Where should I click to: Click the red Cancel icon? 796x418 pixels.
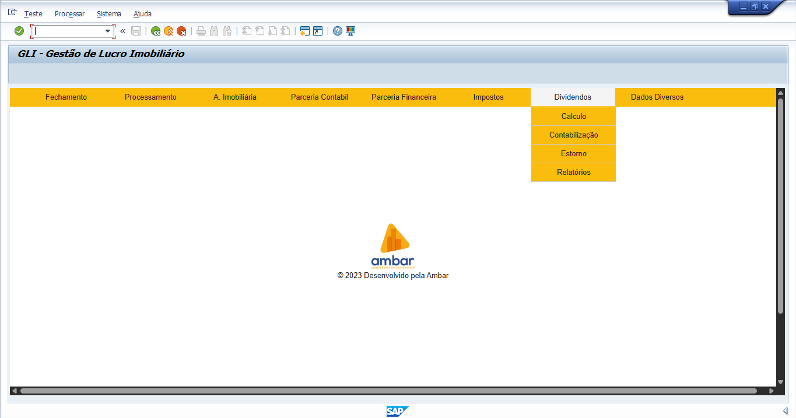point(181,31)
